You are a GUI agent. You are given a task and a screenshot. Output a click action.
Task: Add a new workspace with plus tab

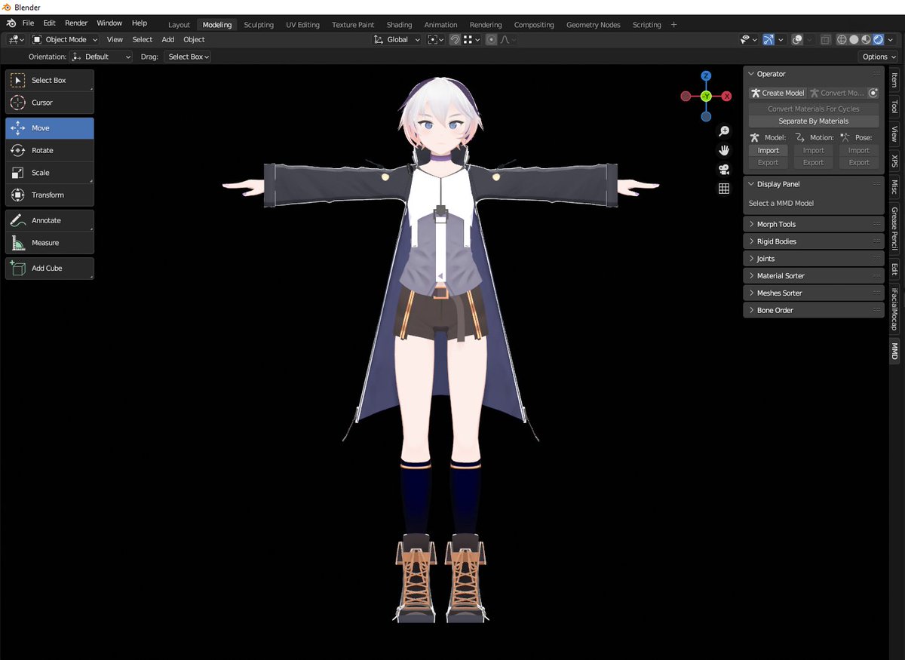tap(673, 25)
